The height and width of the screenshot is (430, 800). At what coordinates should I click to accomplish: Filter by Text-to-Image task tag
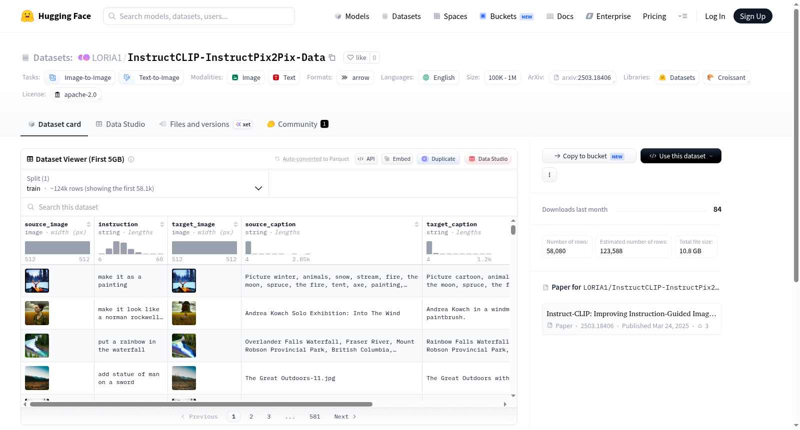pyautogui.click(x=151, y=77)
